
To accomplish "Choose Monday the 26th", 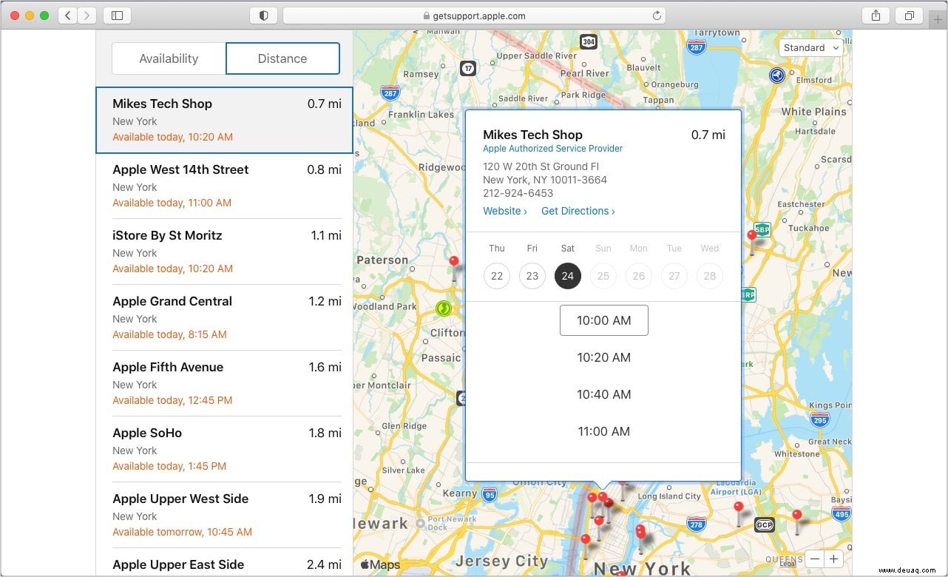I will tap(639, 276).
